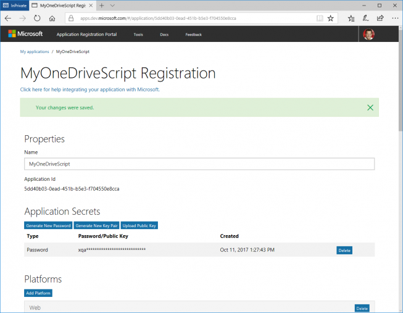Click Upload Public Key button
403x313 pixels.
coord(139,225)
